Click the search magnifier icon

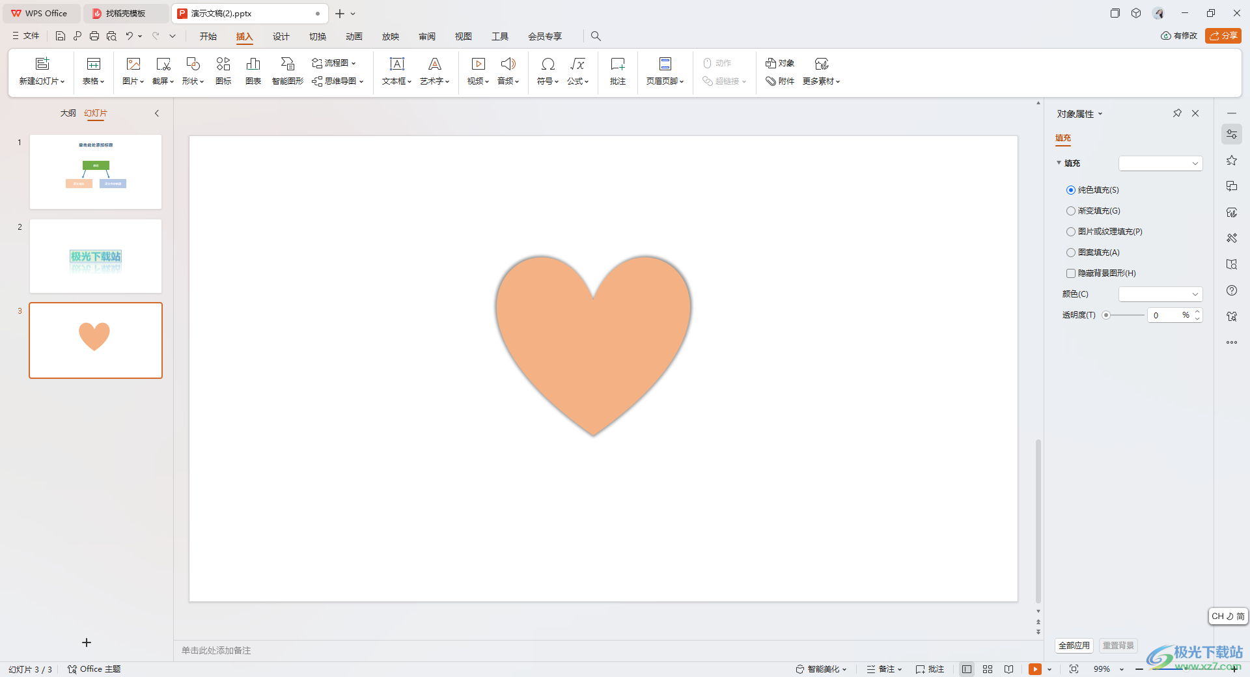click(596, 36)
